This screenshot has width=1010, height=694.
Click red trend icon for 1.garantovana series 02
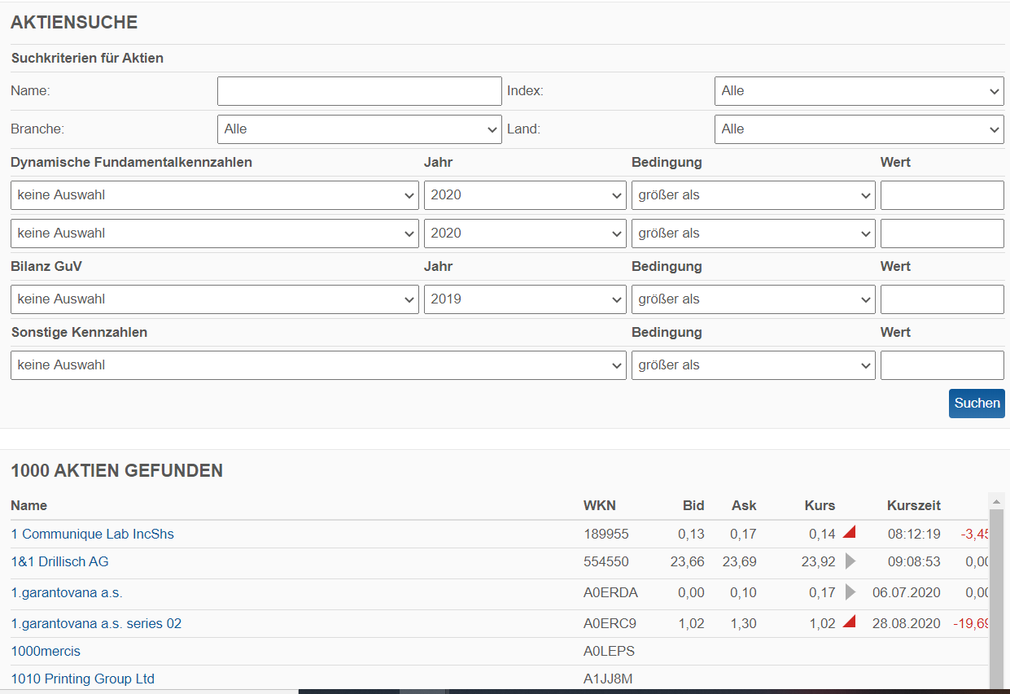[x=849, y=622]
